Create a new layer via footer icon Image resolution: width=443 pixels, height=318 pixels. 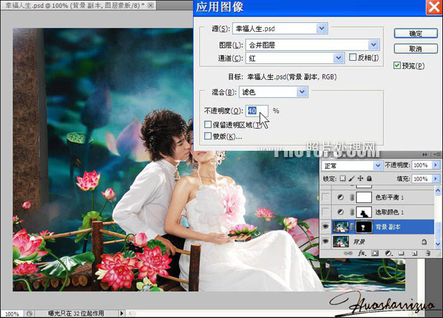coord(415,253)
